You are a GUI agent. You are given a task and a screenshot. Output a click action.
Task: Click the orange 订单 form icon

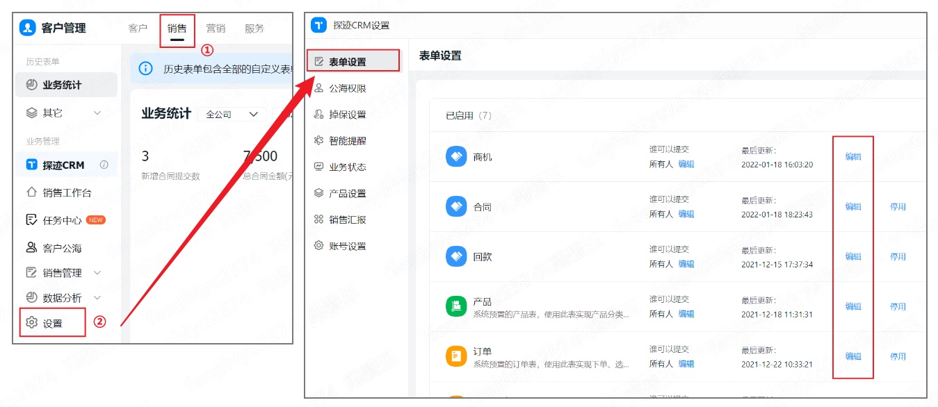coord(456,356)
